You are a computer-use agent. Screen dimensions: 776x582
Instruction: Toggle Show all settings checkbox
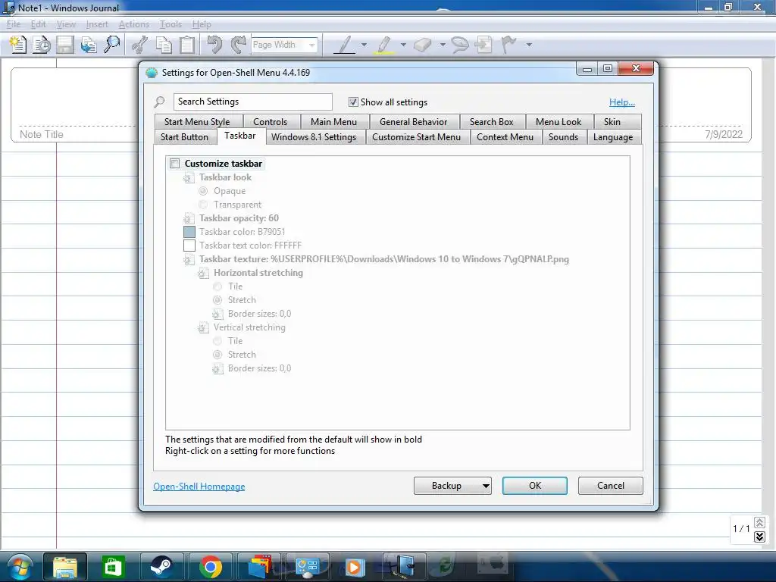[x=353, y=102]
